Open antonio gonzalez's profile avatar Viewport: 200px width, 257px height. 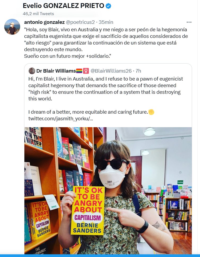pyautogui.click(x=12, y=27)
